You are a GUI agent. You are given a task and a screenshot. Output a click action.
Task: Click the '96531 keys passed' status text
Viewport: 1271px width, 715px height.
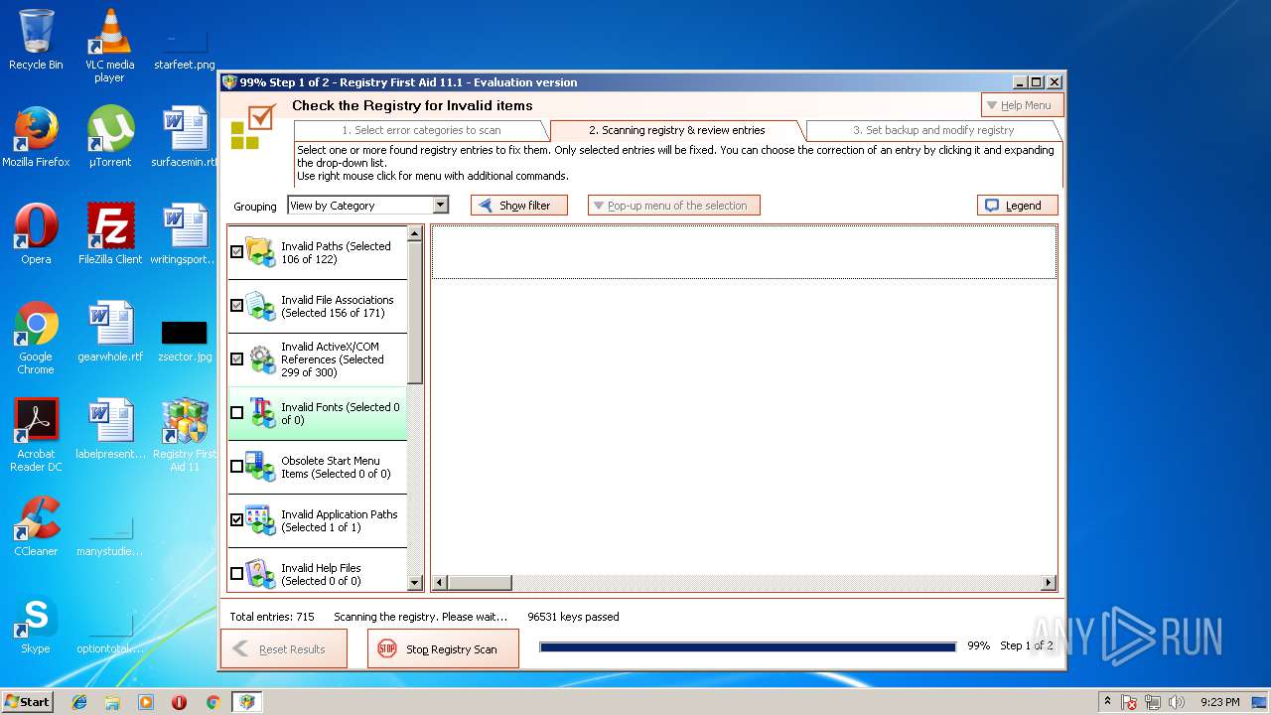pos(573,617)
